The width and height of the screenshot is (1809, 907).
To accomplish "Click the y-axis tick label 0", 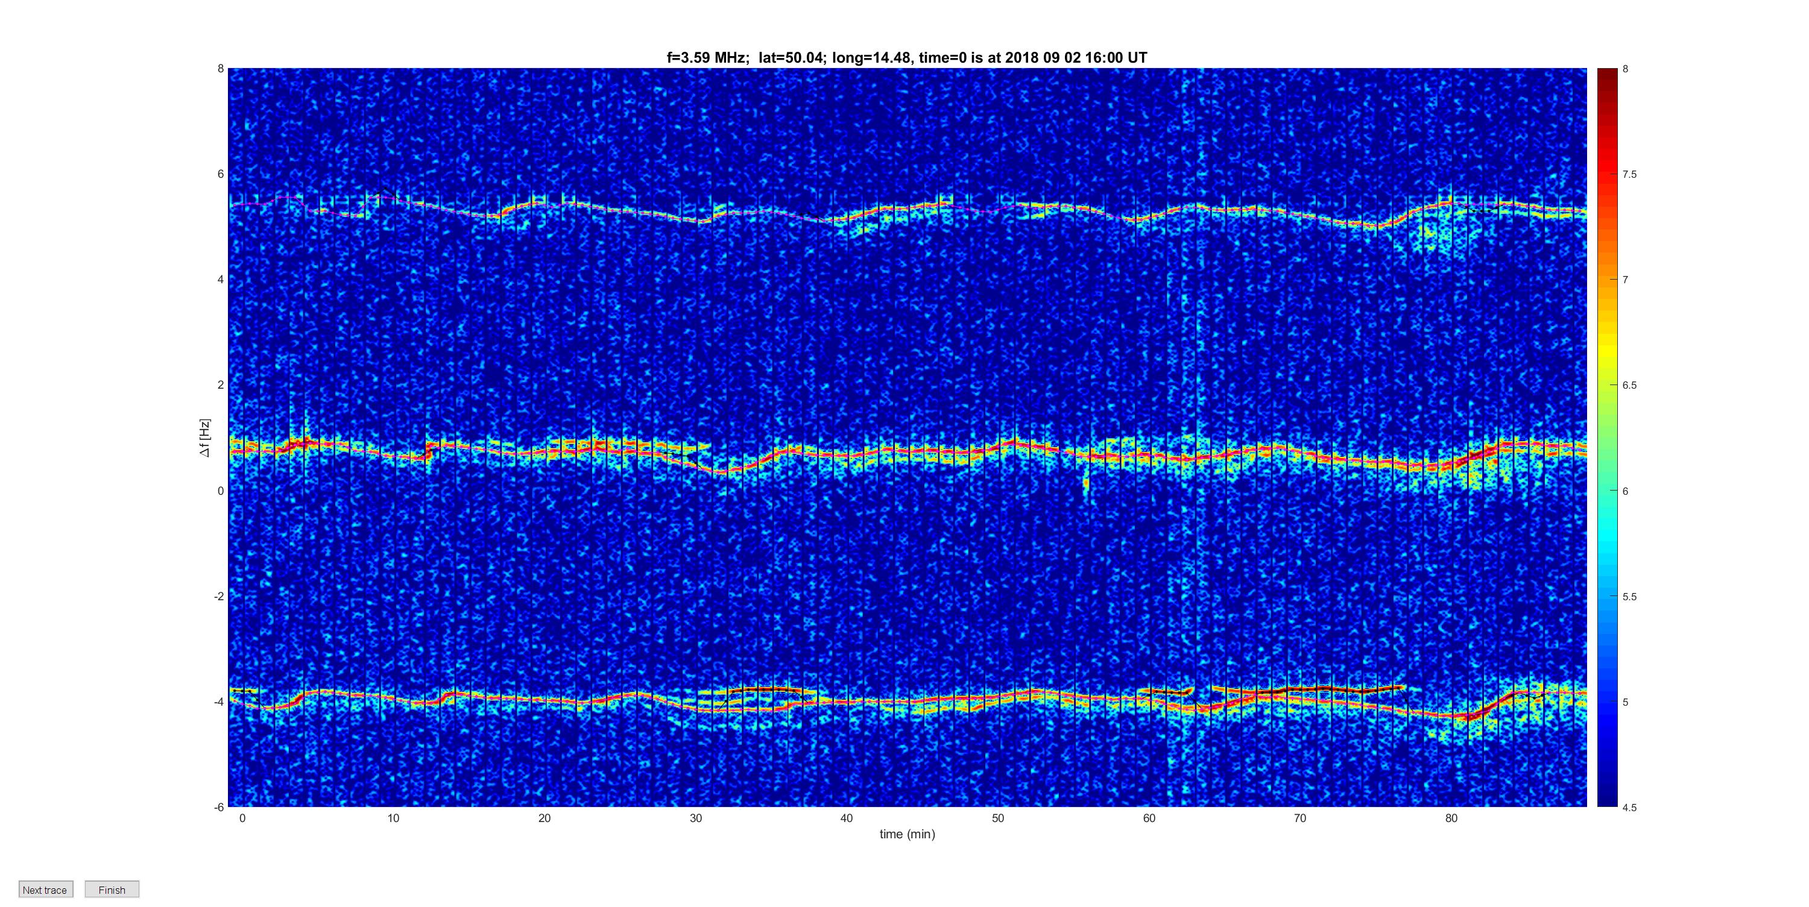I will pos(220,491).
